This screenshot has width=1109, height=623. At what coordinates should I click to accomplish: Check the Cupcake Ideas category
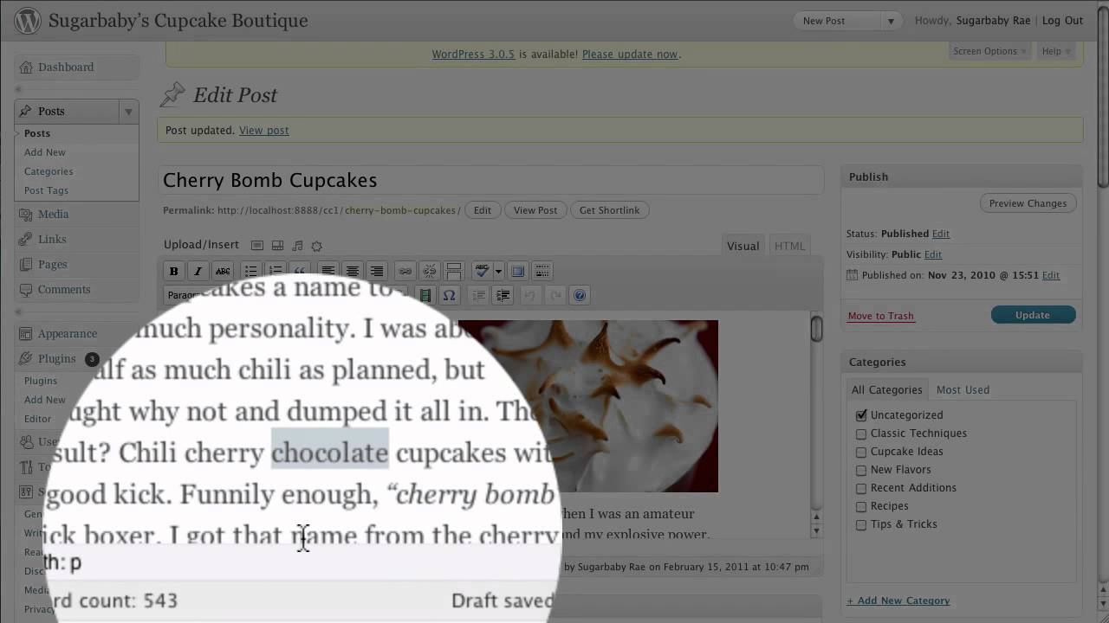click(861, 452)
